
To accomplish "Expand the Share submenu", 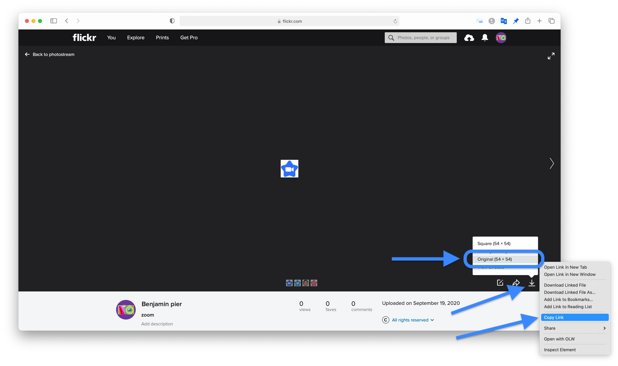I will tap(574, 328).
